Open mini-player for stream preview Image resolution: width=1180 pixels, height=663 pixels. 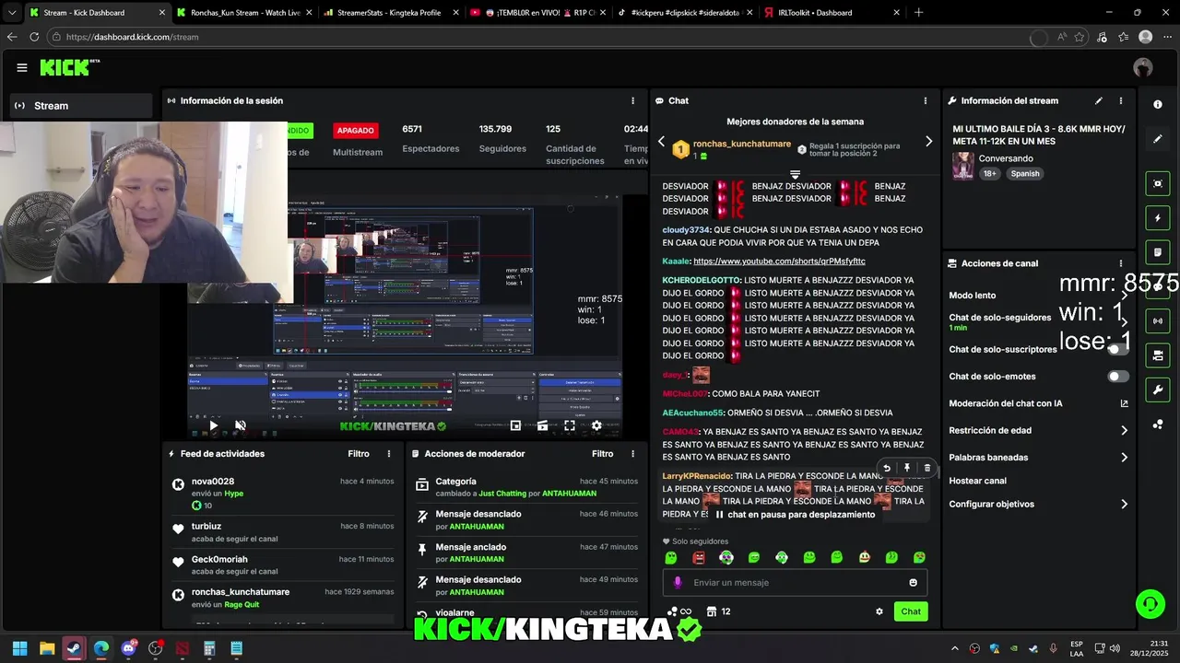point(515,425)
